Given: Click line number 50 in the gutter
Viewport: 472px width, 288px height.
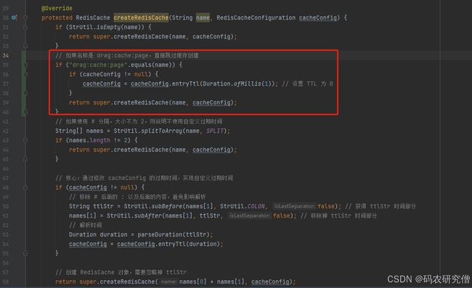Looking at the screenshot, I should [6, 207].
